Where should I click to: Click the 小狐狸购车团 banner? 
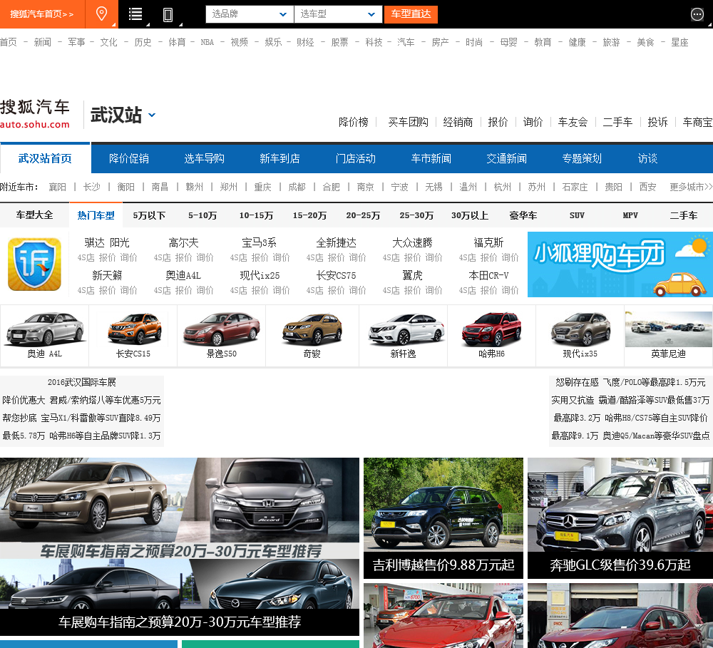click(620, 264)
